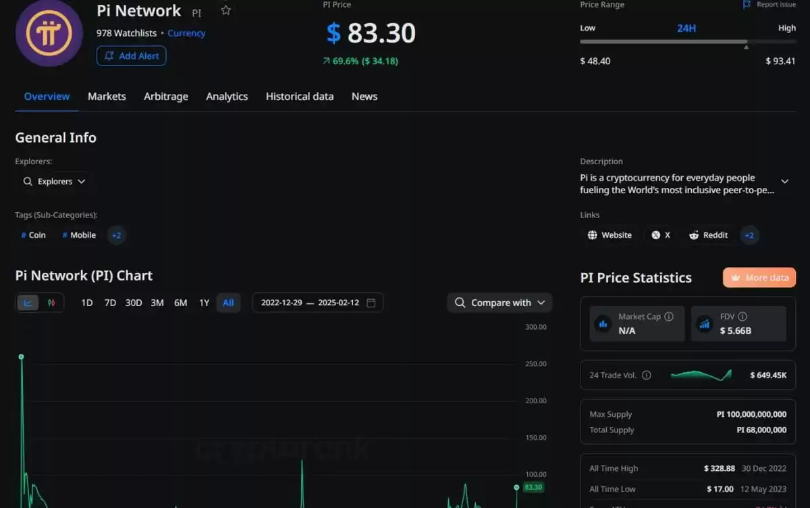Open the Markets tab
810x508 pixels.
tap(107, 97)
